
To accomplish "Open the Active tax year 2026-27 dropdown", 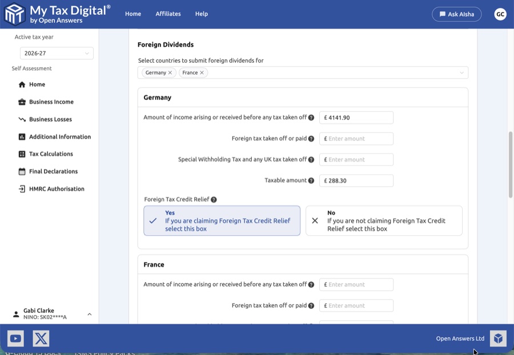I will (57, 54).
